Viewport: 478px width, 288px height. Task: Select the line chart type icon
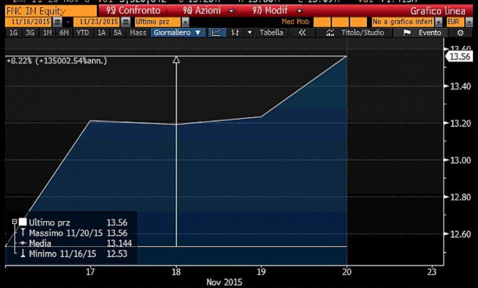pos(216,32)
